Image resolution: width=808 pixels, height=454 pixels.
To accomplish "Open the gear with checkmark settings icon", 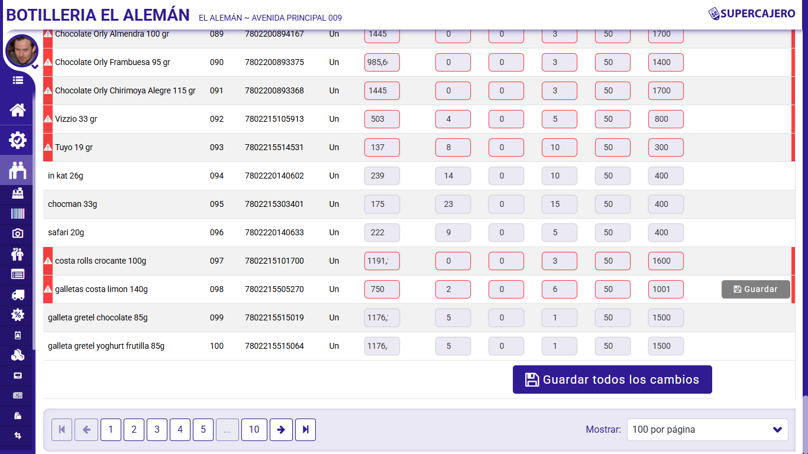I will click(18, 140).
